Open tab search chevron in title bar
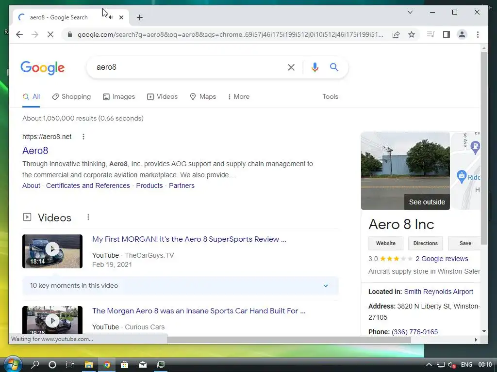This screenshot has height=372, width=497. [x=410, y=12]
